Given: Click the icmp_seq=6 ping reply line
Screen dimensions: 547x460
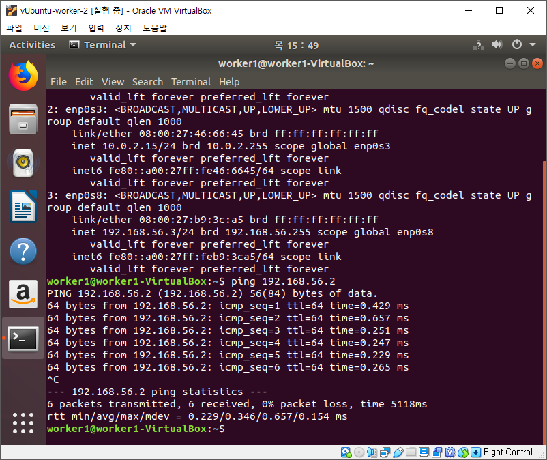Looking at the screenshot, I should [228, 367].
